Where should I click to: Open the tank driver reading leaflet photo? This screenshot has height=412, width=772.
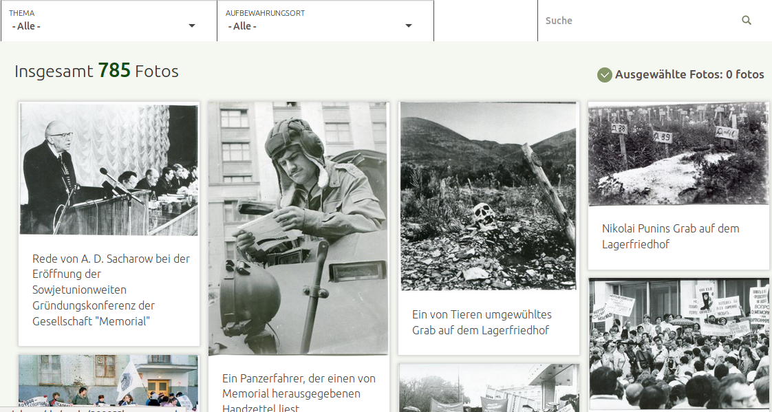click(299, 228)
